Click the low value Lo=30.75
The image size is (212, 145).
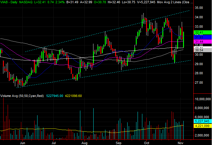click(x=128, y=2)
